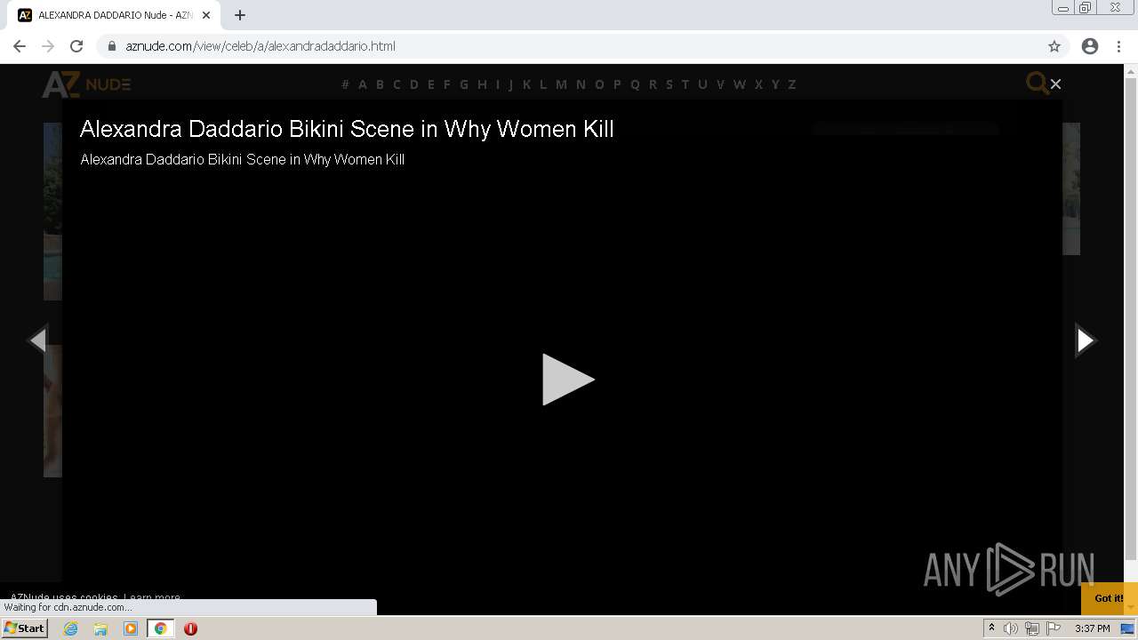
Task: Go to previous video with left arrow
Action: (x=37, y=340)
